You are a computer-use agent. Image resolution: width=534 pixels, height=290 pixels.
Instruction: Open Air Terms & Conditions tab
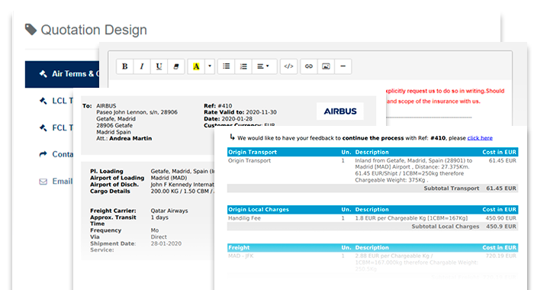[x=62, y=74]
